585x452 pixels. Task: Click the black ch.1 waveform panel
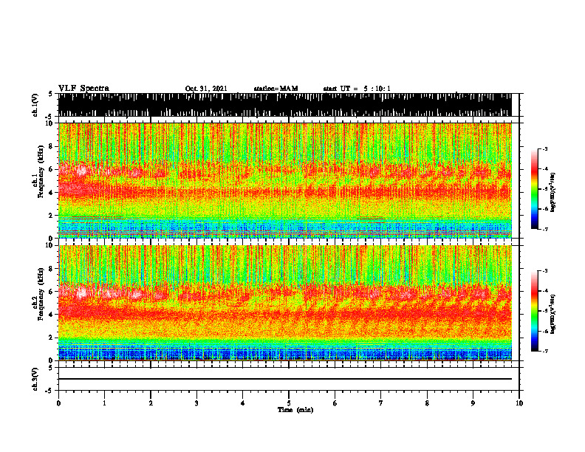pos(285,105)
